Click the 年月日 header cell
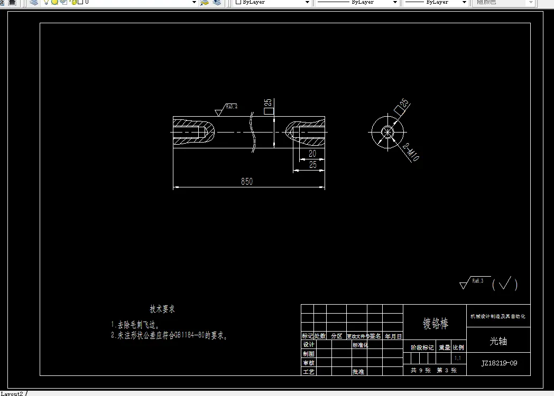This screenshot has width=554, height=396. coord(393,336)
